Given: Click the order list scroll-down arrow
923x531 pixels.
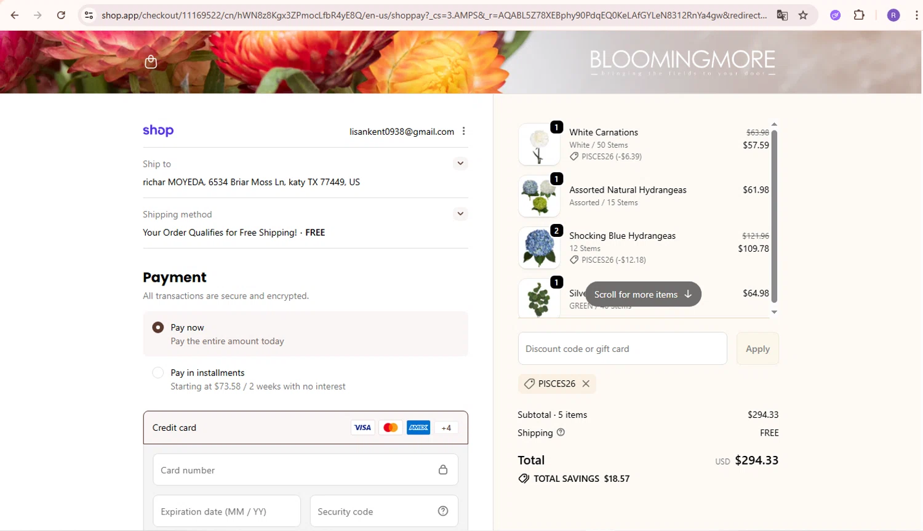Looking at the screenshot, I should pos(774,312).
